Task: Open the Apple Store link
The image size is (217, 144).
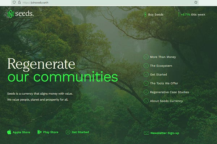Action: 21,132
